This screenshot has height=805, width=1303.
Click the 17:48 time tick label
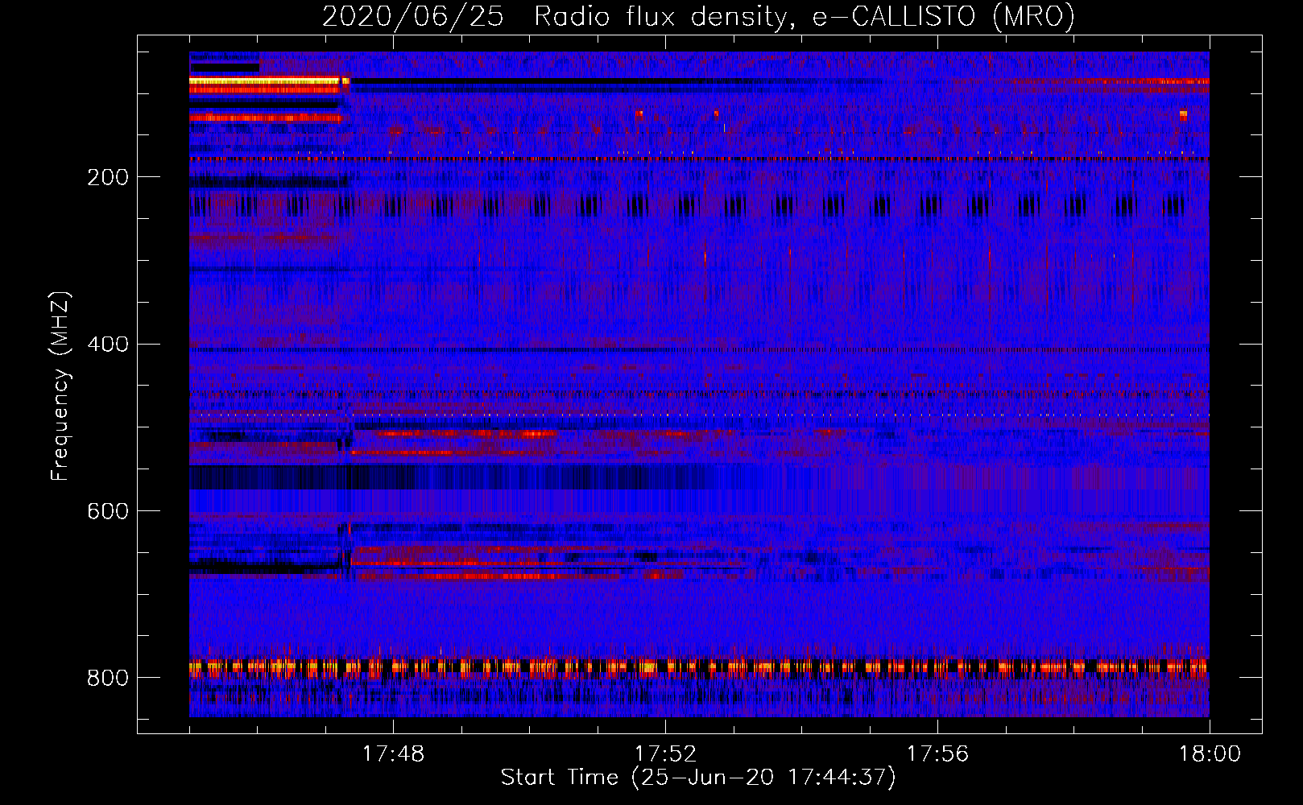click(393, 754)
